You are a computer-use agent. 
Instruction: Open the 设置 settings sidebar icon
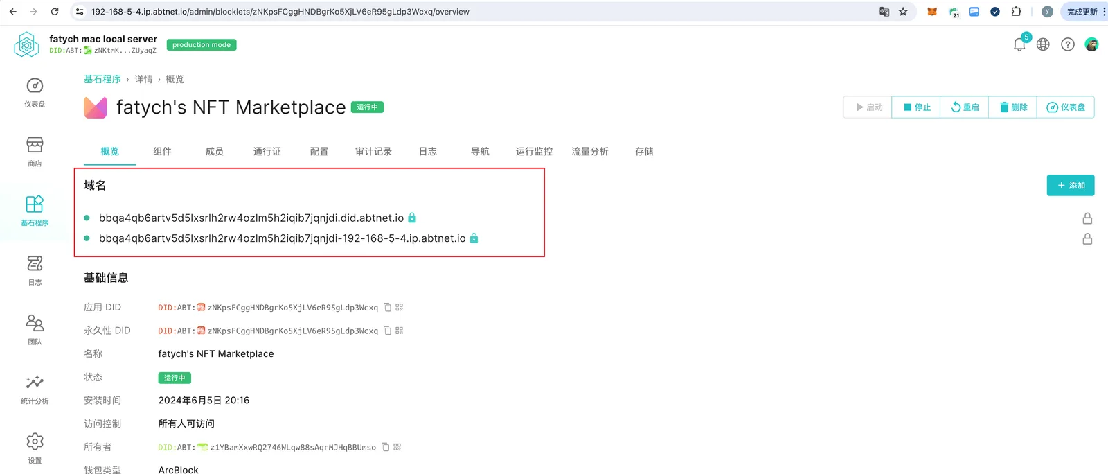click(35, 448)
